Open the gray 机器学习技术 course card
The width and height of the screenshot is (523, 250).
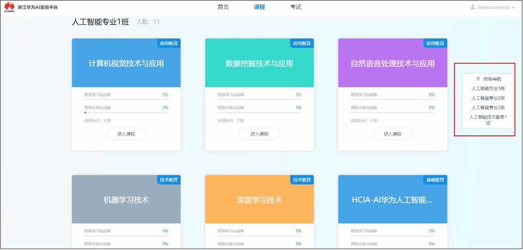[126, 199]
